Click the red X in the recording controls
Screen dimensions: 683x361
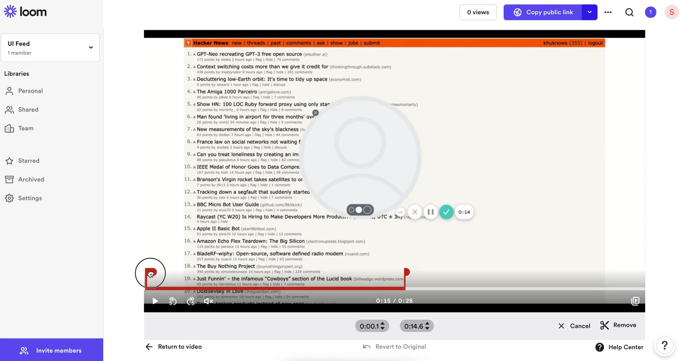[x=415, y=212]
